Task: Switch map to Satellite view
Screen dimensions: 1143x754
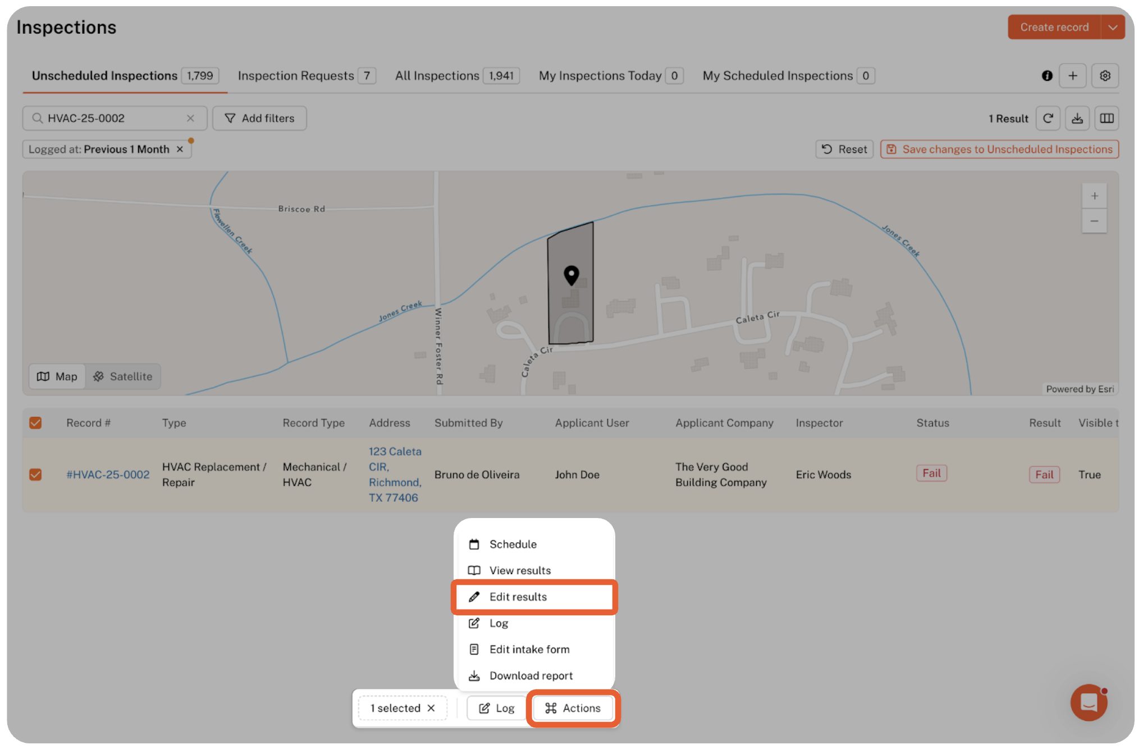Action: 123,376
